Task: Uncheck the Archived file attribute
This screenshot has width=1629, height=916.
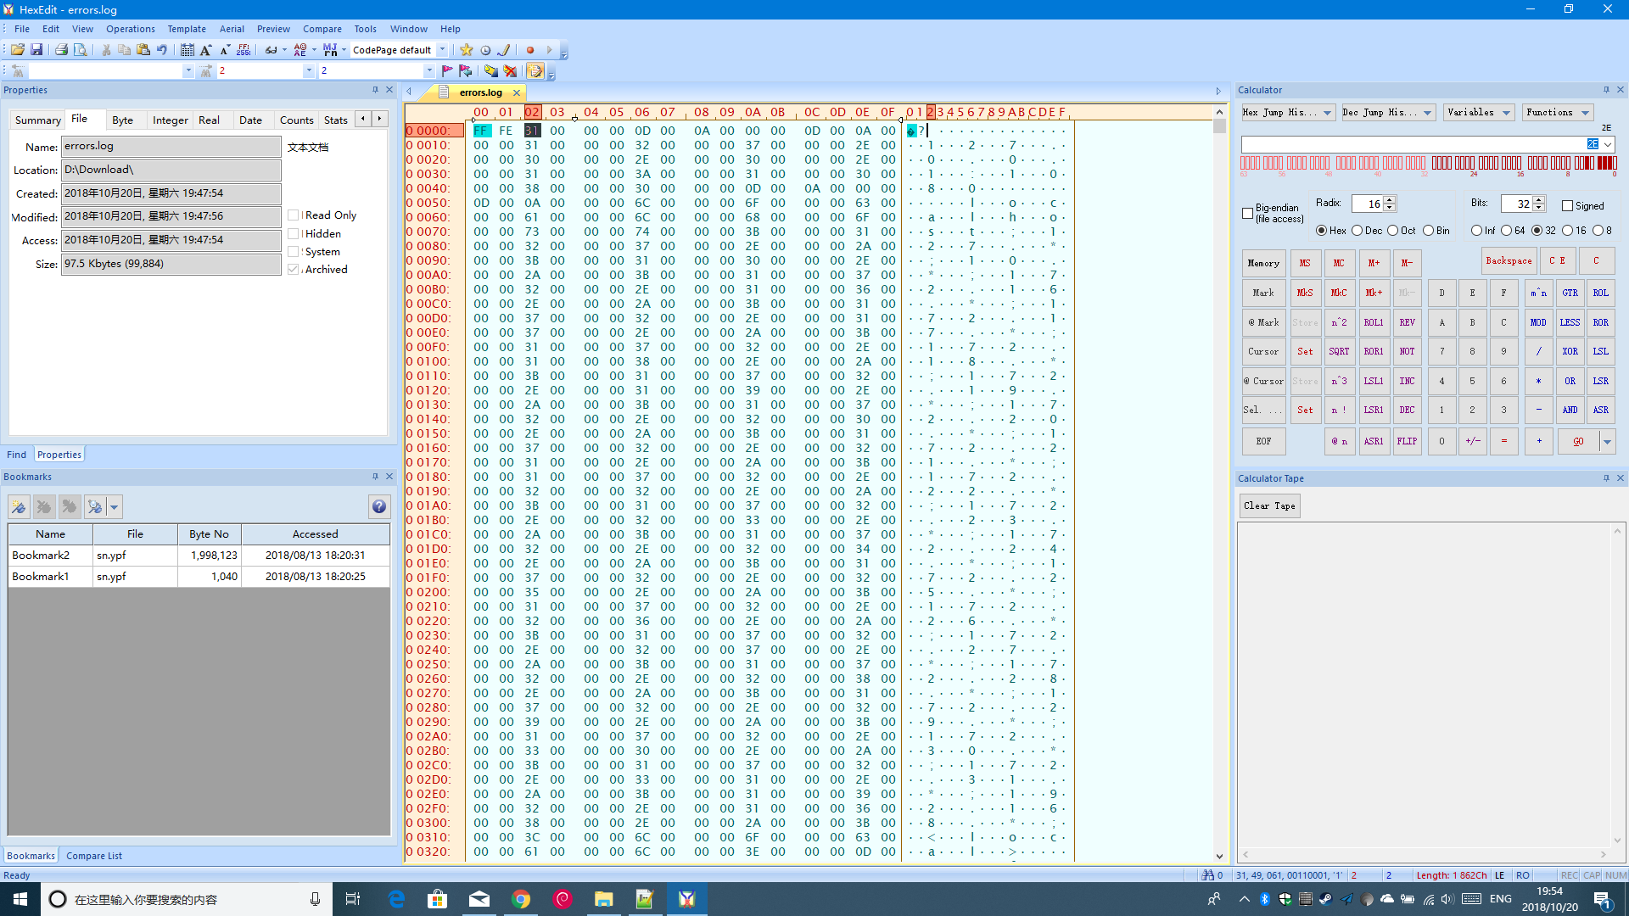Action: click(294, 269)
